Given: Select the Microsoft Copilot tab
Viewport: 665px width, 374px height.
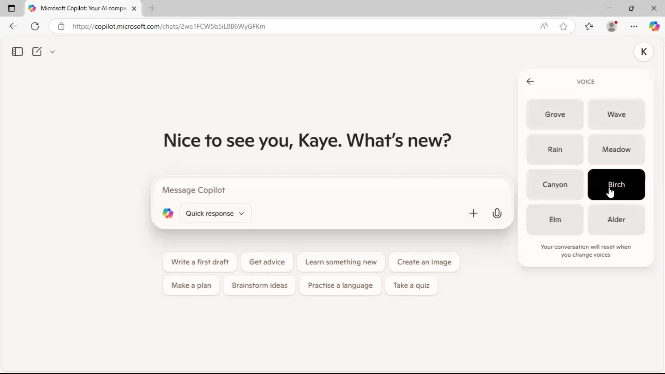Looking at the screenshot, I should [82, 8].
